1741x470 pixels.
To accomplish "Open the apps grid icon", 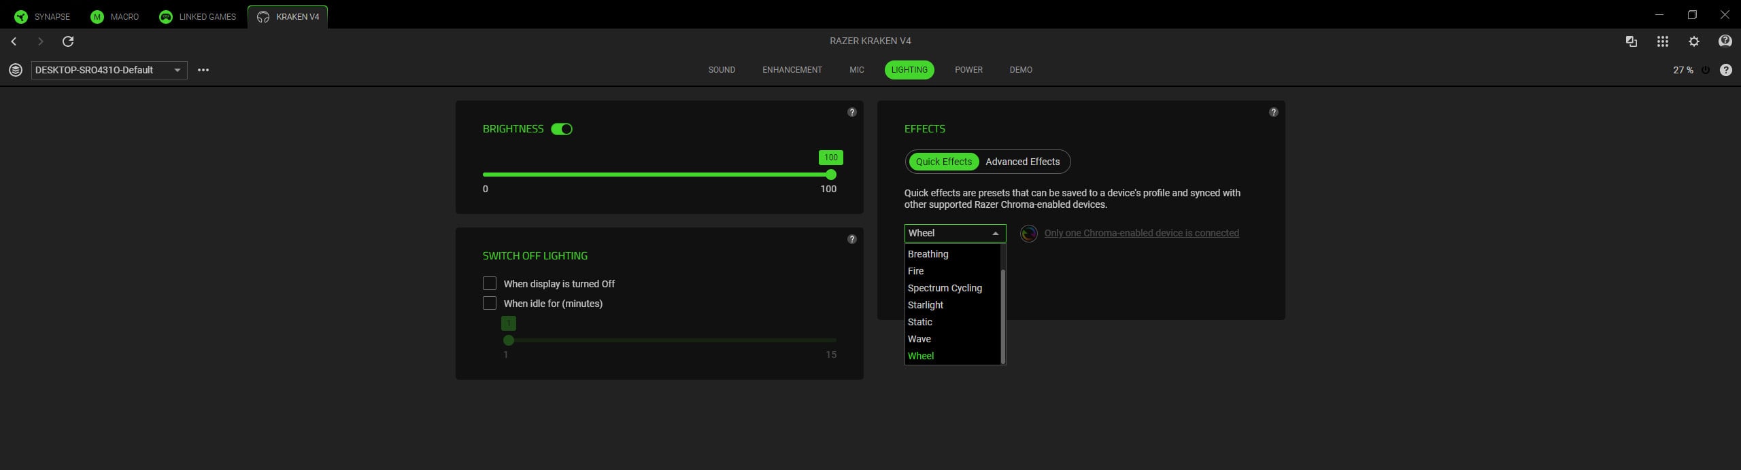I will (x=1662, y=41).
